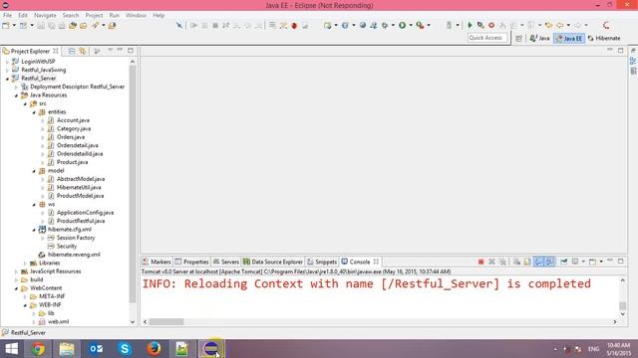
Task: Click the Debug gear toolbar icon
Action: (x=384, y=25)
